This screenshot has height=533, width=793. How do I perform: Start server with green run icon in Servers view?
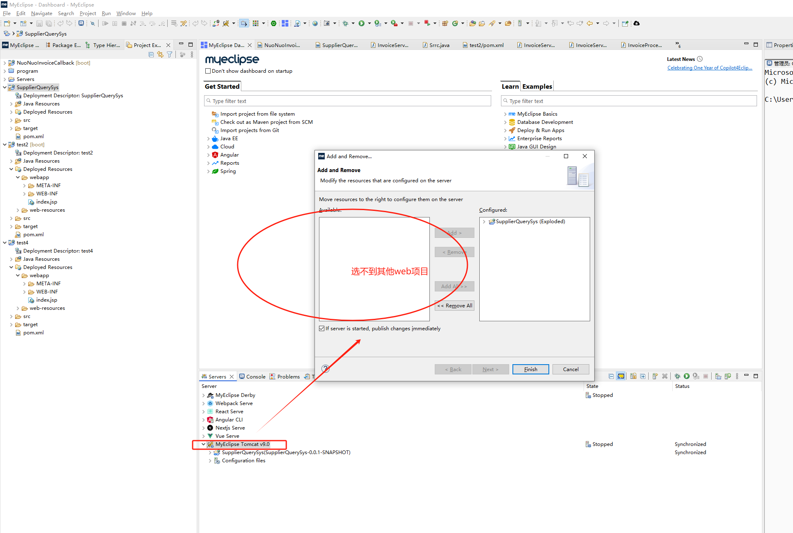click(687, 376)
